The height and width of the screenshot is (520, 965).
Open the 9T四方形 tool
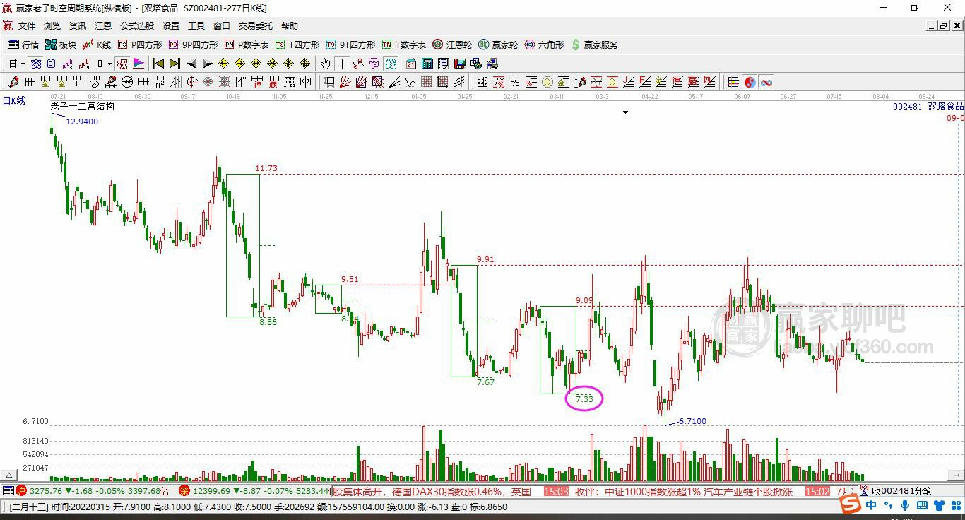pos(350,45)
